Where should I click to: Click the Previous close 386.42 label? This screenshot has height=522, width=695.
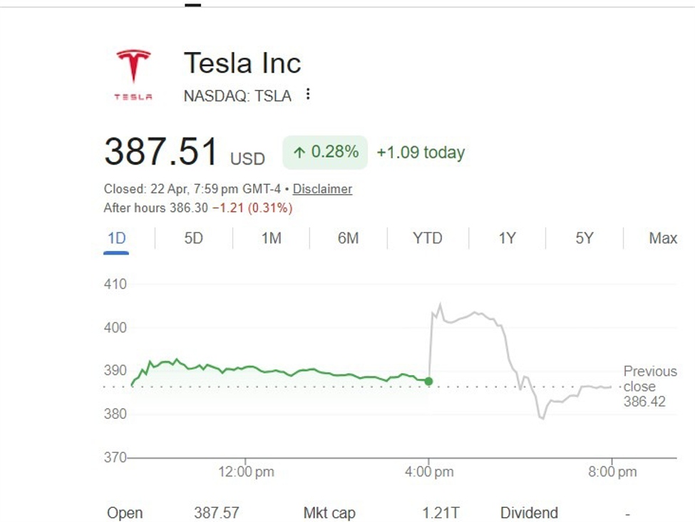[649, 386]
